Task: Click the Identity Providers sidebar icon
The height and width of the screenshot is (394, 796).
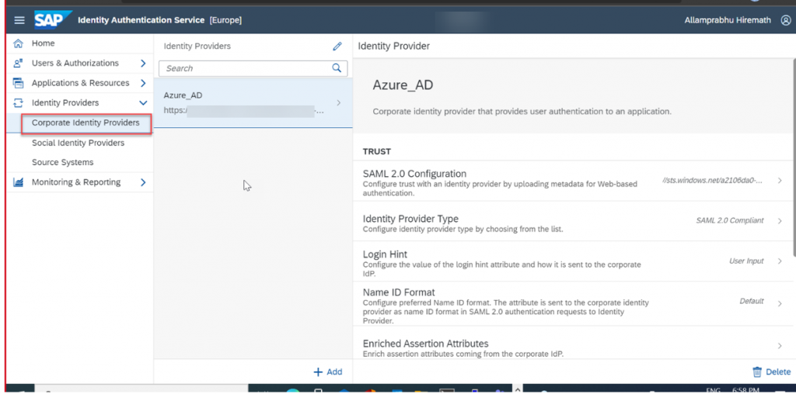Action: (x=19, y=103)
